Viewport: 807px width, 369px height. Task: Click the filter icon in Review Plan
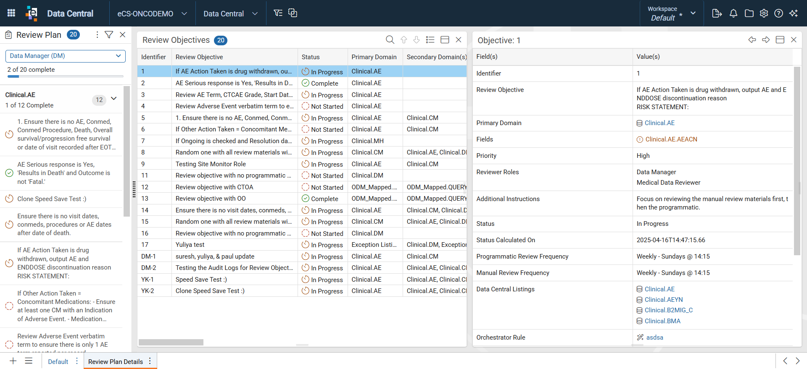point(109,35)
